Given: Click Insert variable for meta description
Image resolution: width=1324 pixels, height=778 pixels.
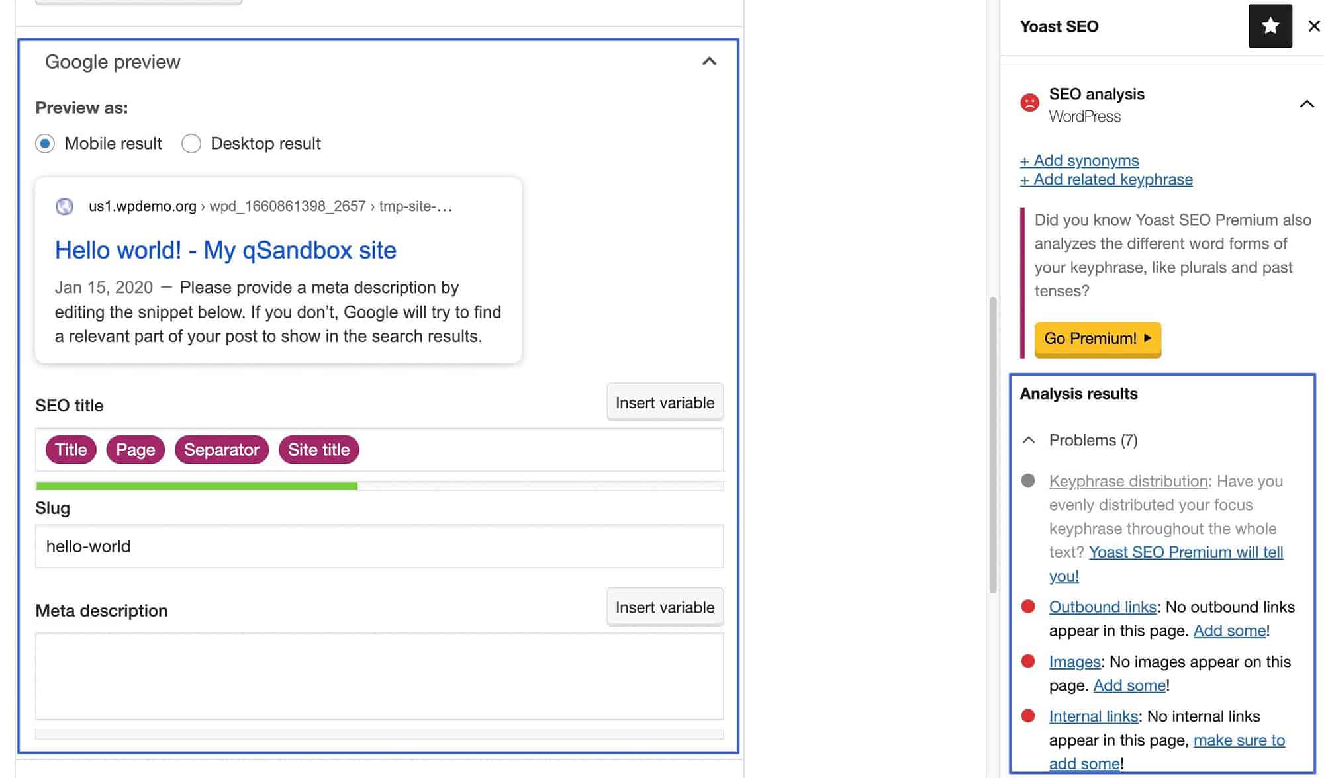Looking at the screenshot, I should coord(664,607).
